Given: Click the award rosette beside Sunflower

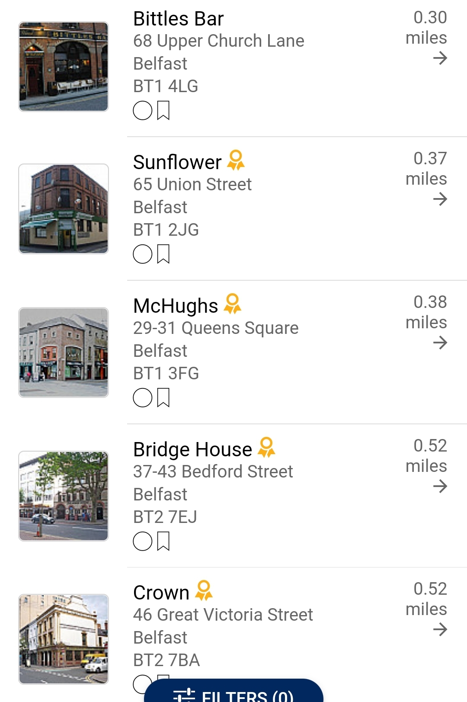Looking at the screenshot, I should pos(236,160).
